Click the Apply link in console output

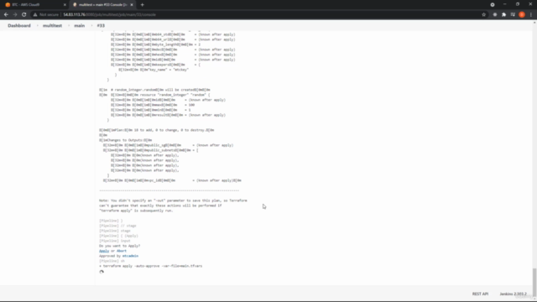pos(104,251)
